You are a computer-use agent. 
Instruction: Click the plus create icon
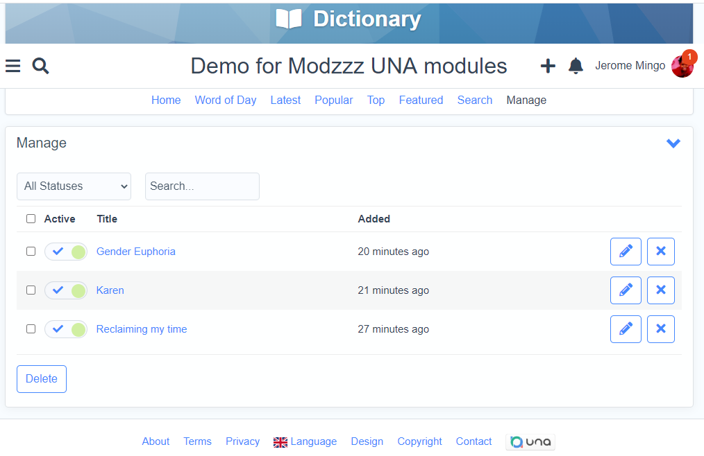tap(548, 66)
